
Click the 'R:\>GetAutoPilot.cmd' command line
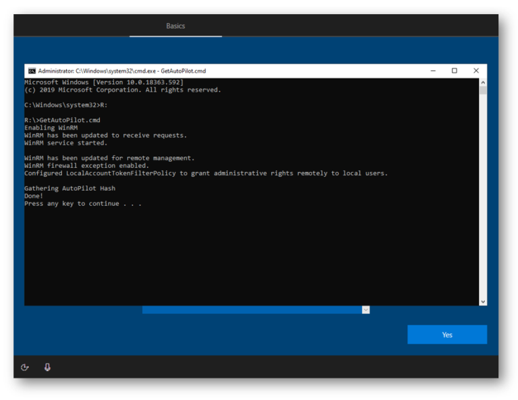62,120
